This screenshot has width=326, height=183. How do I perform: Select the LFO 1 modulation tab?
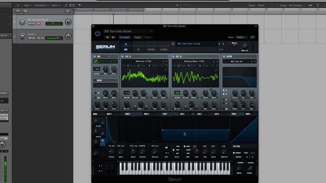point(165,114)
